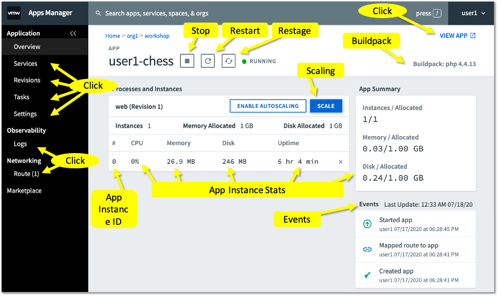Click the Mapped route link icon
The image size is (498, 296).
[x=367, y=250]
